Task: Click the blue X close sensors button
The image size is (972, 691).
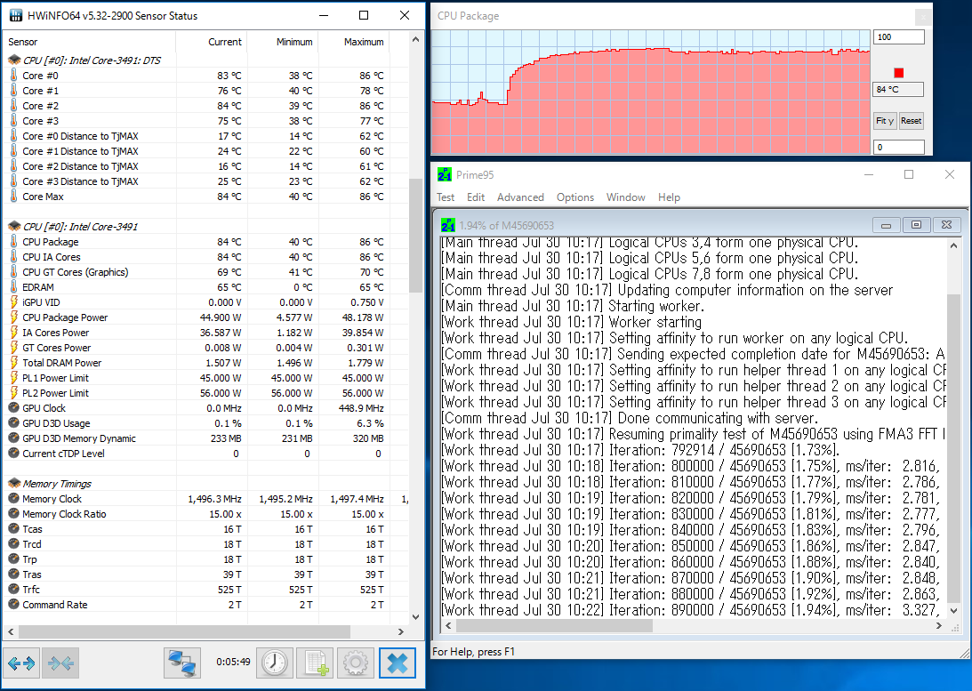Action: pyautogui.click(x=398, y=663)
